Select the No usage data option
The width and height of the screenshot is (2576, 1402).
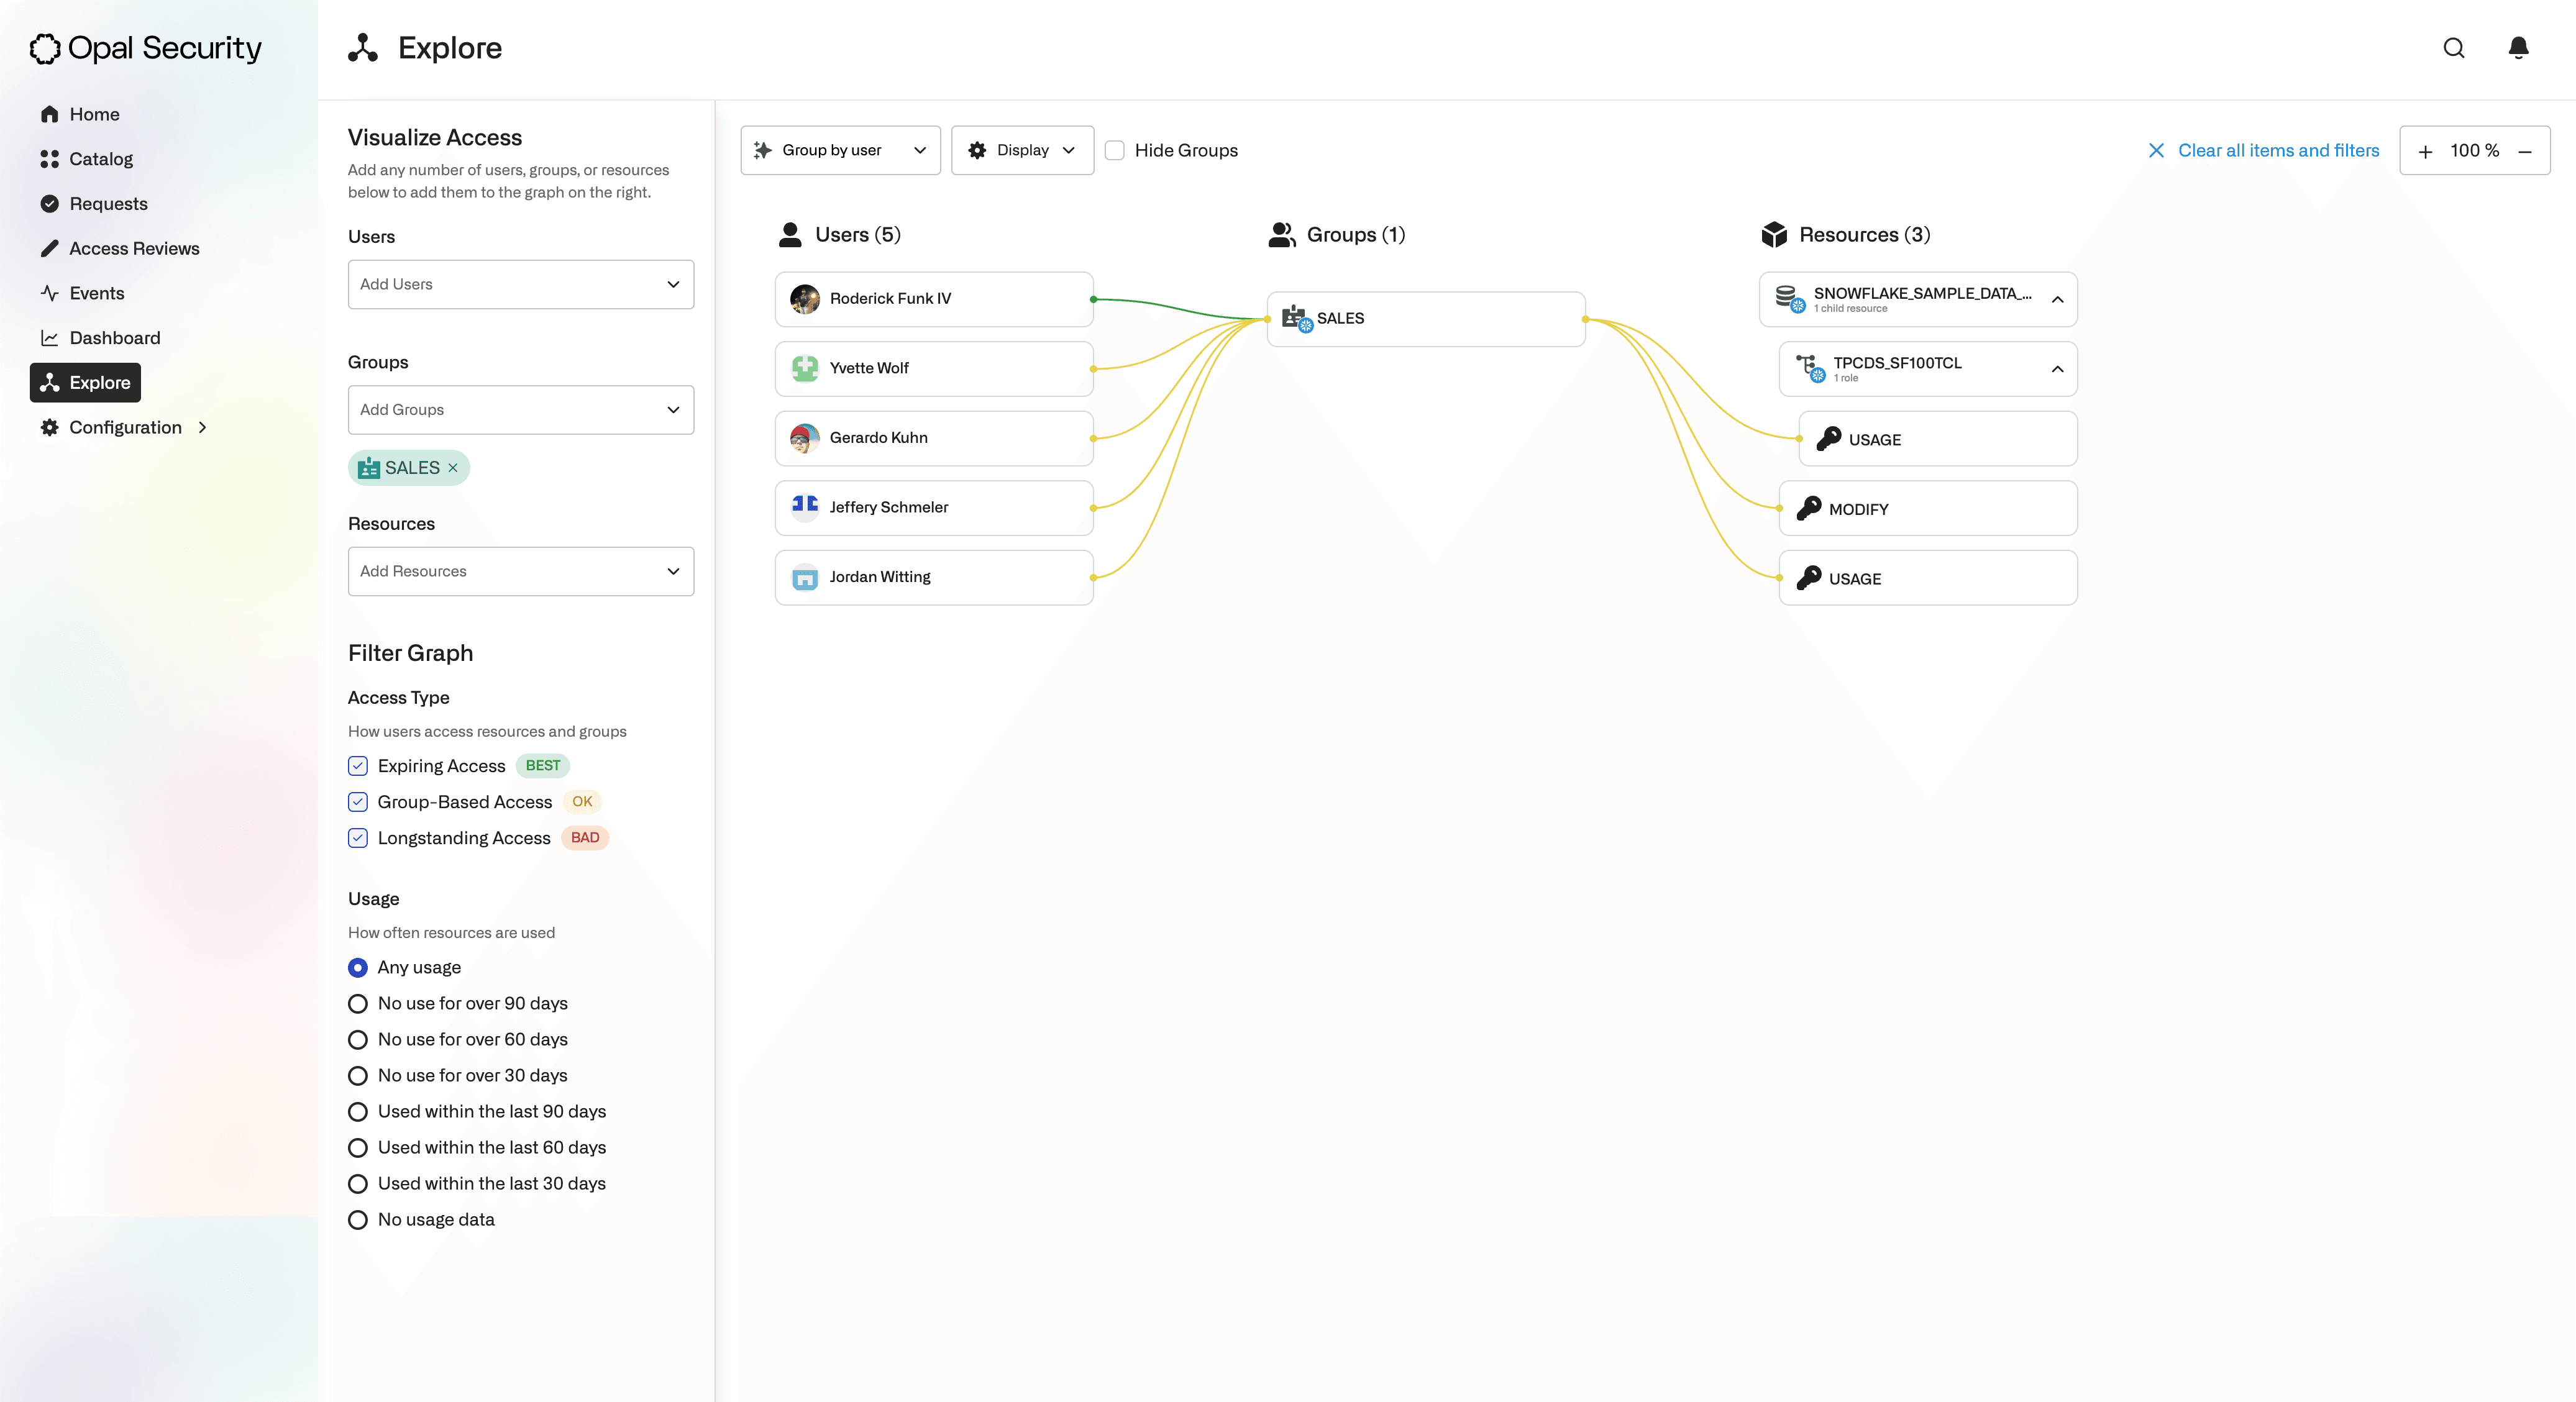[358, 1220]
